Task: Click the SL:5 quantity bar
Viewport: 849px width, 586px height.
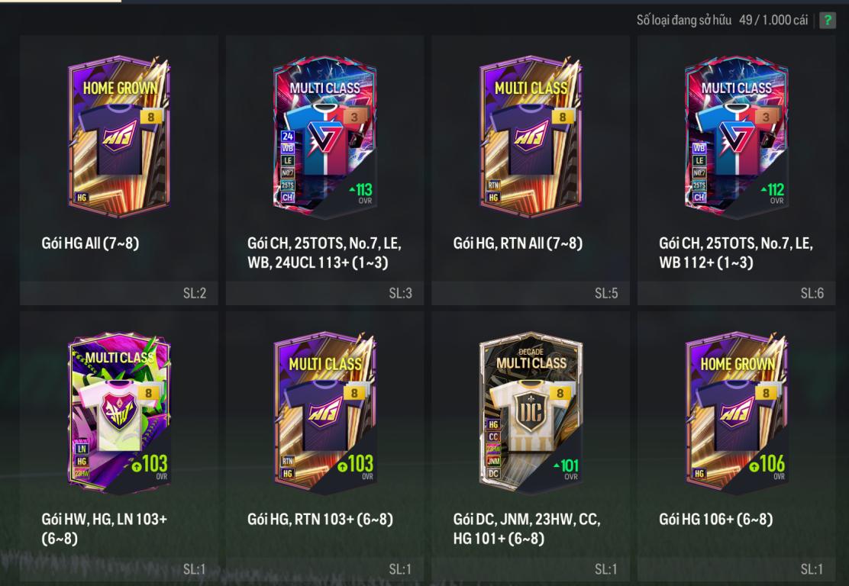Action: (x=531, y=293)
